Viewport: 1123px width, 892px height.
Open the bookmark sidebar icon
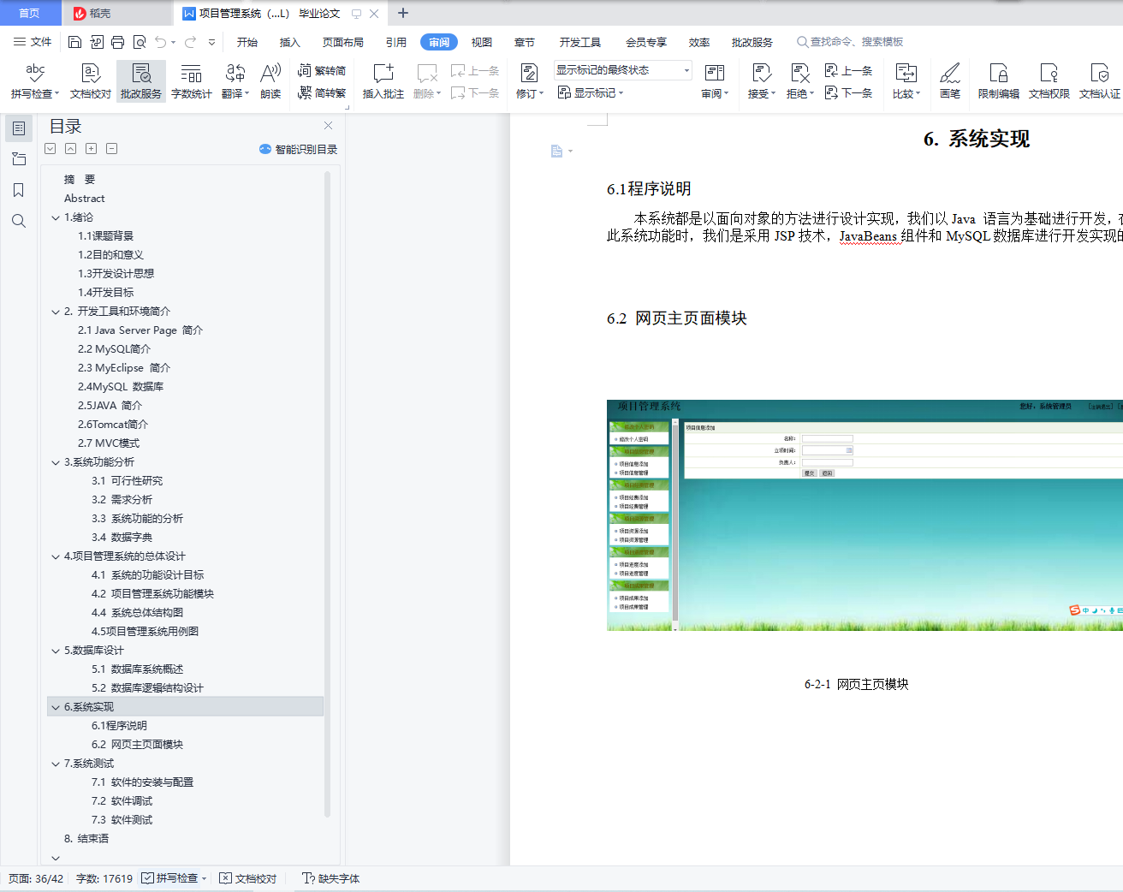click(x=19, y=190)
